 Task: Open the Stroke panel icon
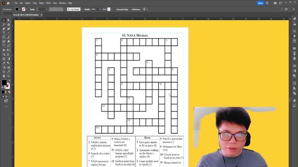pyautogui.click(x=294, y=66)
